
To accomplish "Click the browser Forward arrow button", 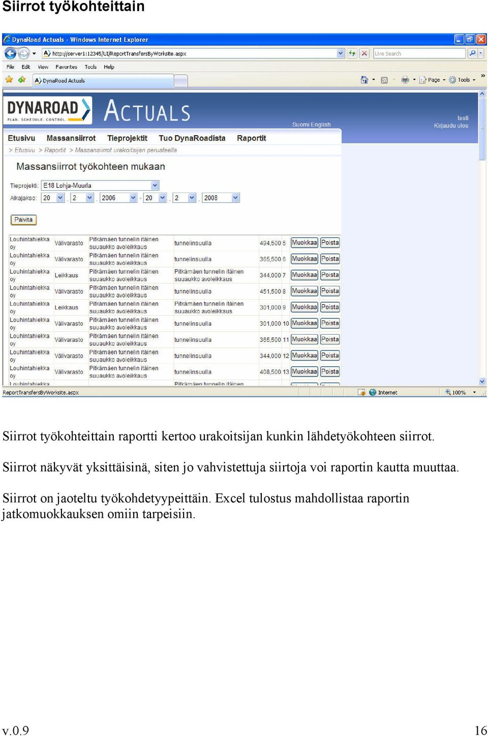I will 23,53.
